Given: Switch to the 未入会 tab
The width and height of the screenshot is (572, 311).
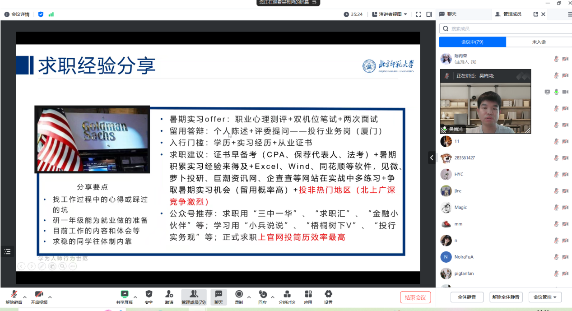Looking at the screenshot, I should (539, 42).
